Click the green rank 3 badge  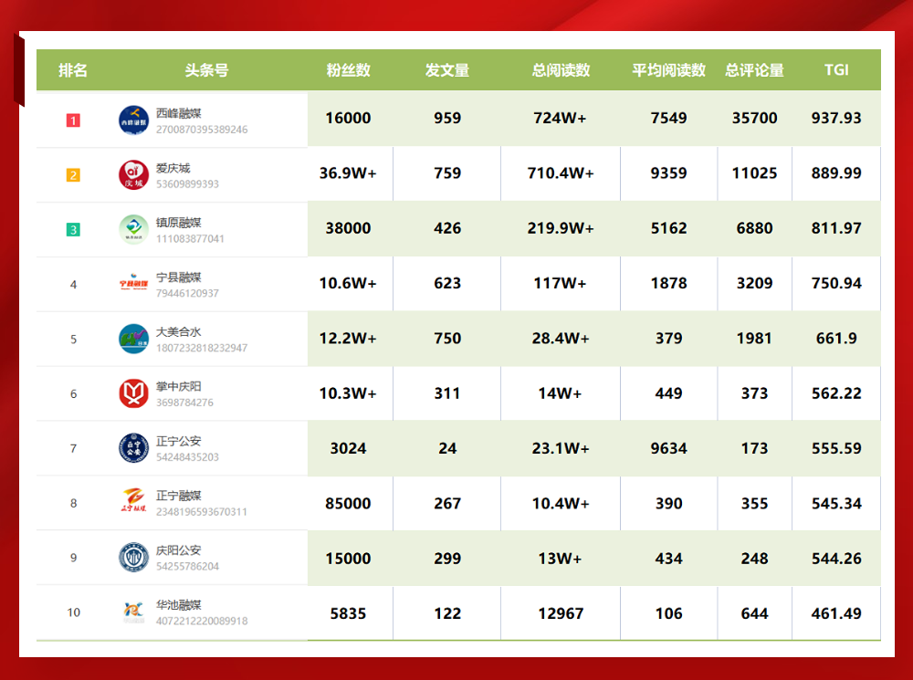coord(73,229)
